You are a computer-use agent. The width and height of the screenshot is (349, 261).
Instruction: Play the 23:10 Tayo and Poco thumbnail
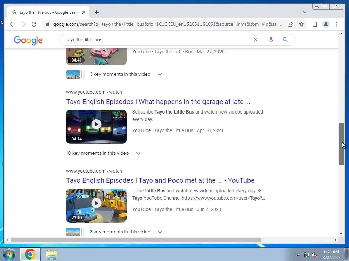[96, 206]
